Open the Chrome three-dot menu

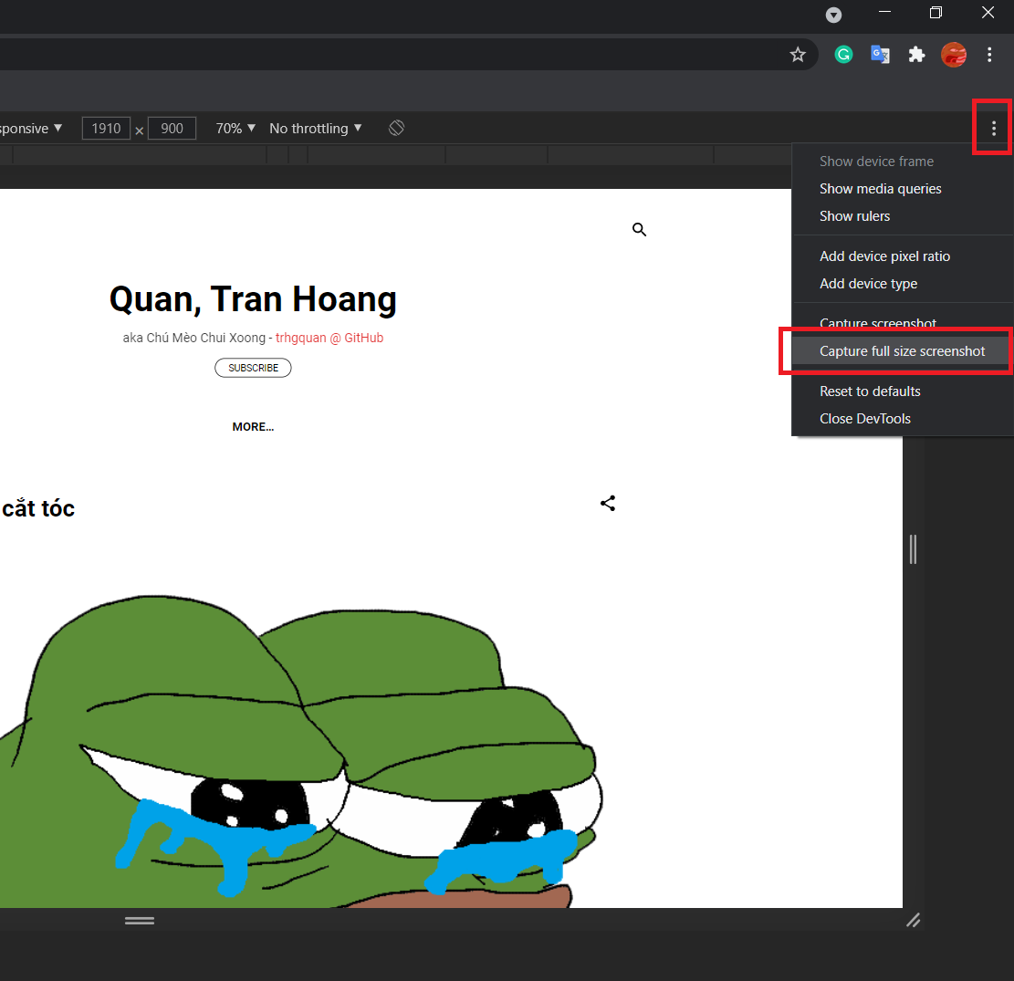coord(989,55)
